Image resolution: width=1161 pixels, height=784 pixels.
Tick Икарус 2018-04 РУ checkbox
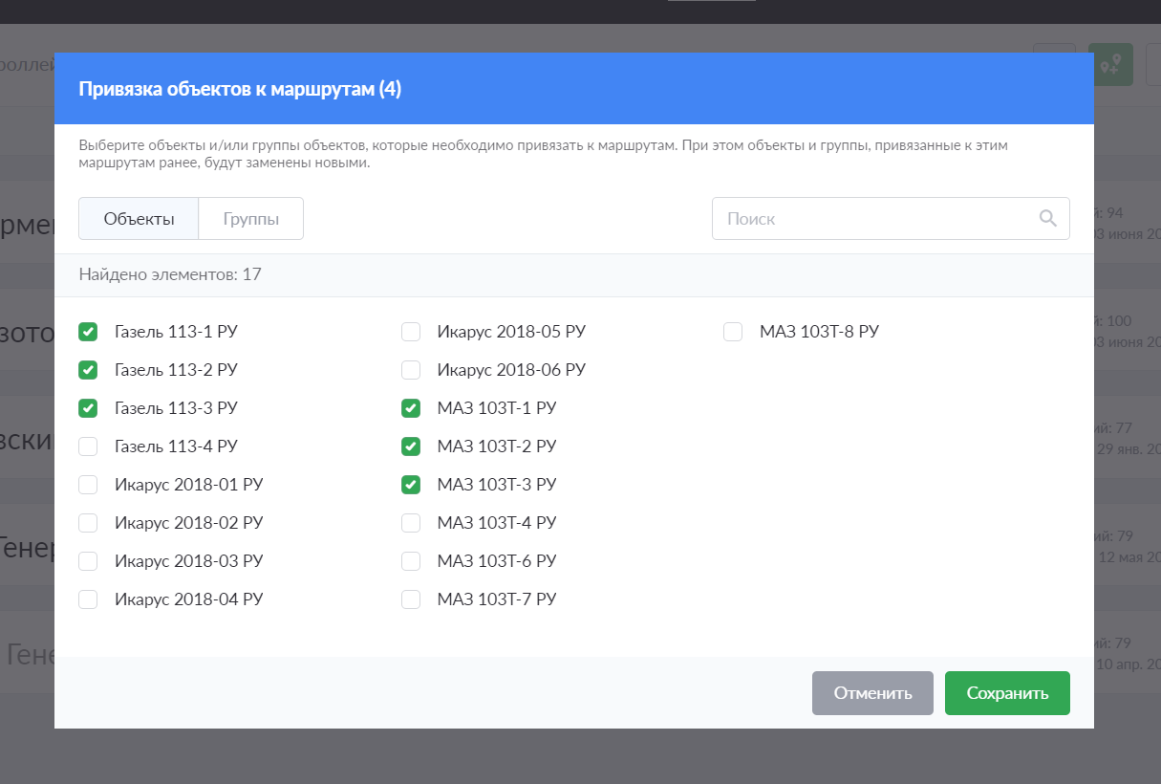click(88, 599)
